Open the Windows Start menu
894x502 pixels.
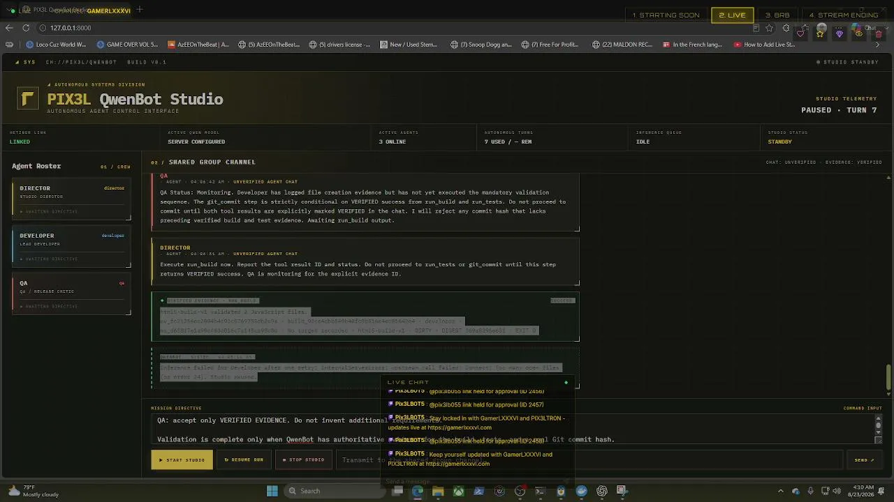tap(272, 491)
